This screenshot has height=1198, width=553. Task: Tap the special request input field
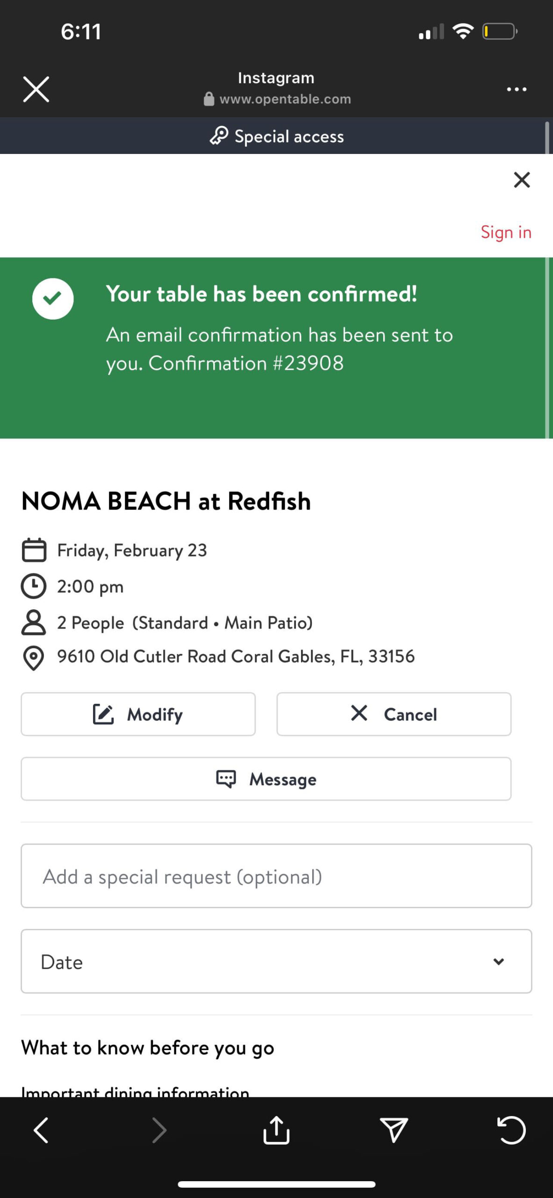(x=276, y=876)
